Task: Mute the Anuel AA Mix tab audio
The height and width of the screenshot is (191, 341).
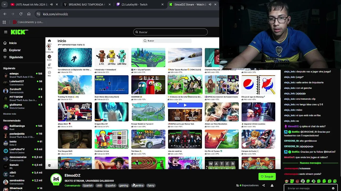Action: [51, 5]
